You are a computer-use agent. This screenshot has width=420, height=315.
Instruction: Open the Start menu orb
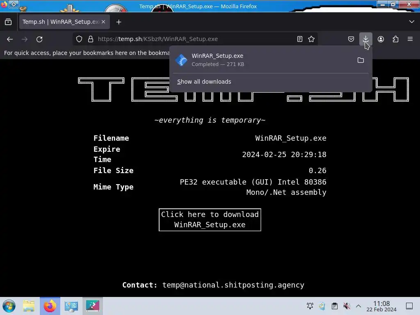tap(9, 306)
